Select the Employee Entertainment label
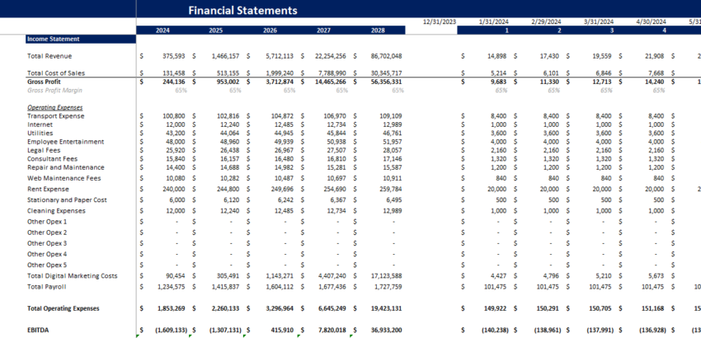This screenshot has height=338, width=701. coord(65,142)
